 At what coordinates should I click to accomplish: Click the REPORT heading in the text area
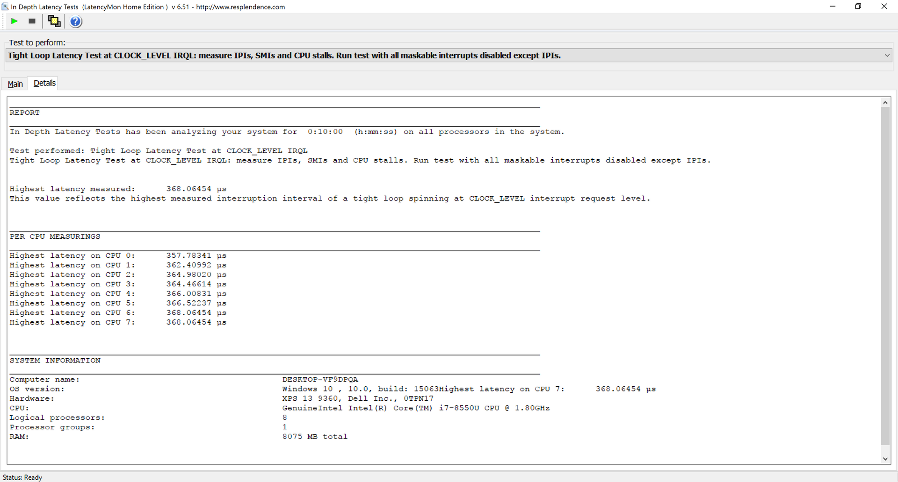[25, 113]
